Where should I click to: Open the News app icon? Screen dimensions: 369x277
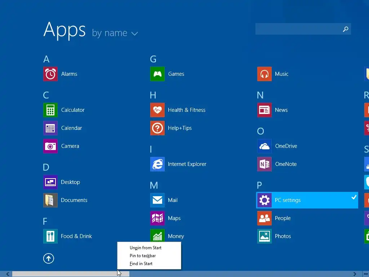point(264,110)
